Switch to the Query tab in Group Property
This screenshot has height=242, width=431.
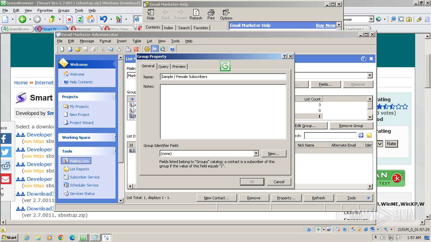(x=163, y=67)
